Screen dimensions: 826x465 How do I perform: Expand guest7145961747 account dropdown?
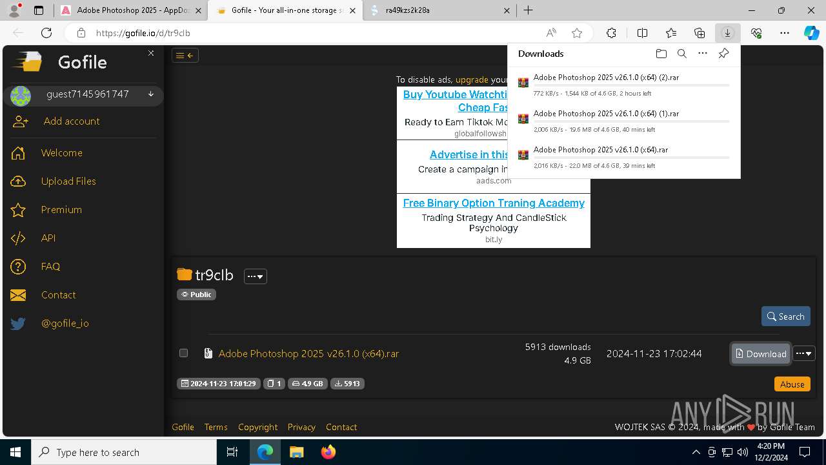151,94
